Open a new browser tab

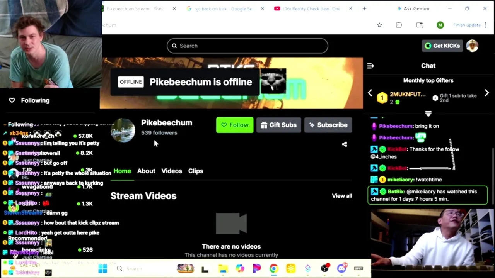(364, 8)
